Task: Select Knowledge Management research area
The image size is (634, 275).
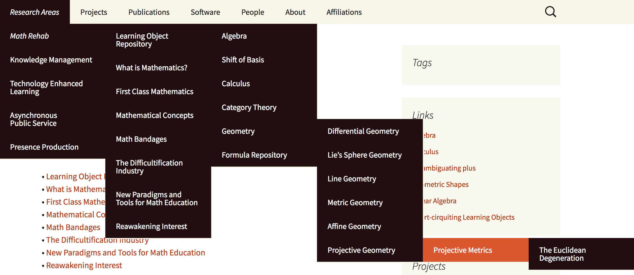Action: (51, 60)
